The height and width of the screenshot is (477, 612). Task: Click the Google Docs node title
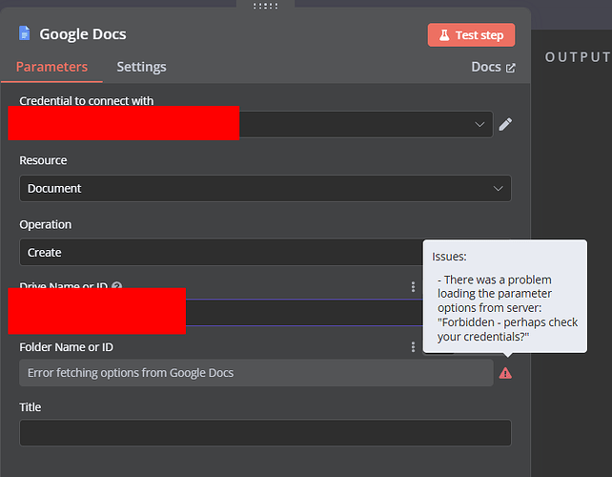tap(83, 34)
